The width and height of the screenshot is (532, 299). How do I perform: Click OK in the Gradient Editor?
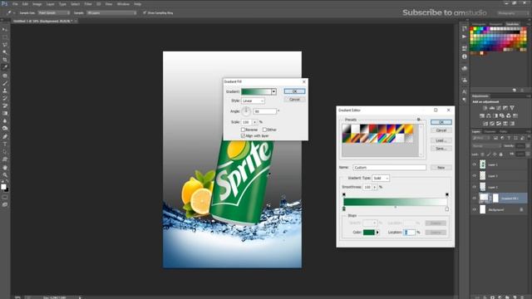click(441, 122)
